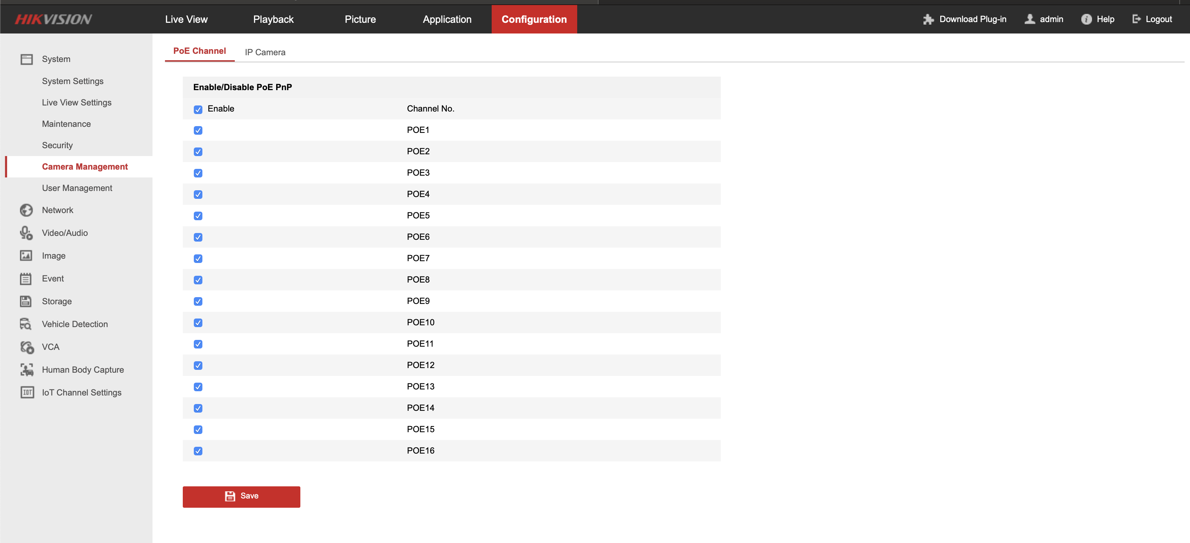Click the Video/Audio microphone icon
This screenshot has width=1190, height=543.
[26, 233]
